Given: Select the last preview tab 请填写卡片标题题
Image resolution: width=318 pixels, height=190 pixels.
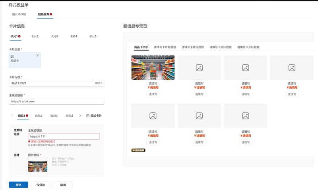Looking at the screenshot, I should tap(248, 47).
